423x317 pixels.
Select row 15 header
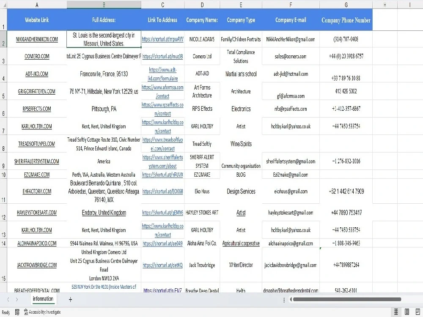click(3, 265)
